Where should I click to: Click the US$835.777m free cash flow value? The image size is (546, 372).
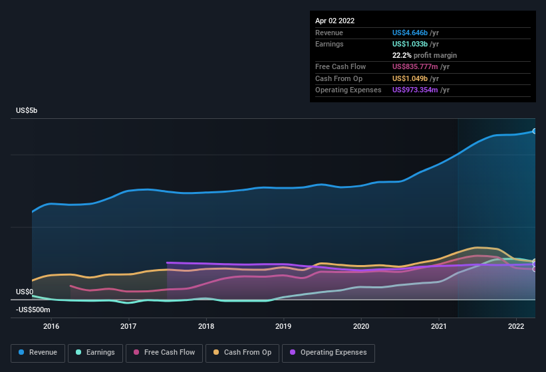[x=415, y=66]
